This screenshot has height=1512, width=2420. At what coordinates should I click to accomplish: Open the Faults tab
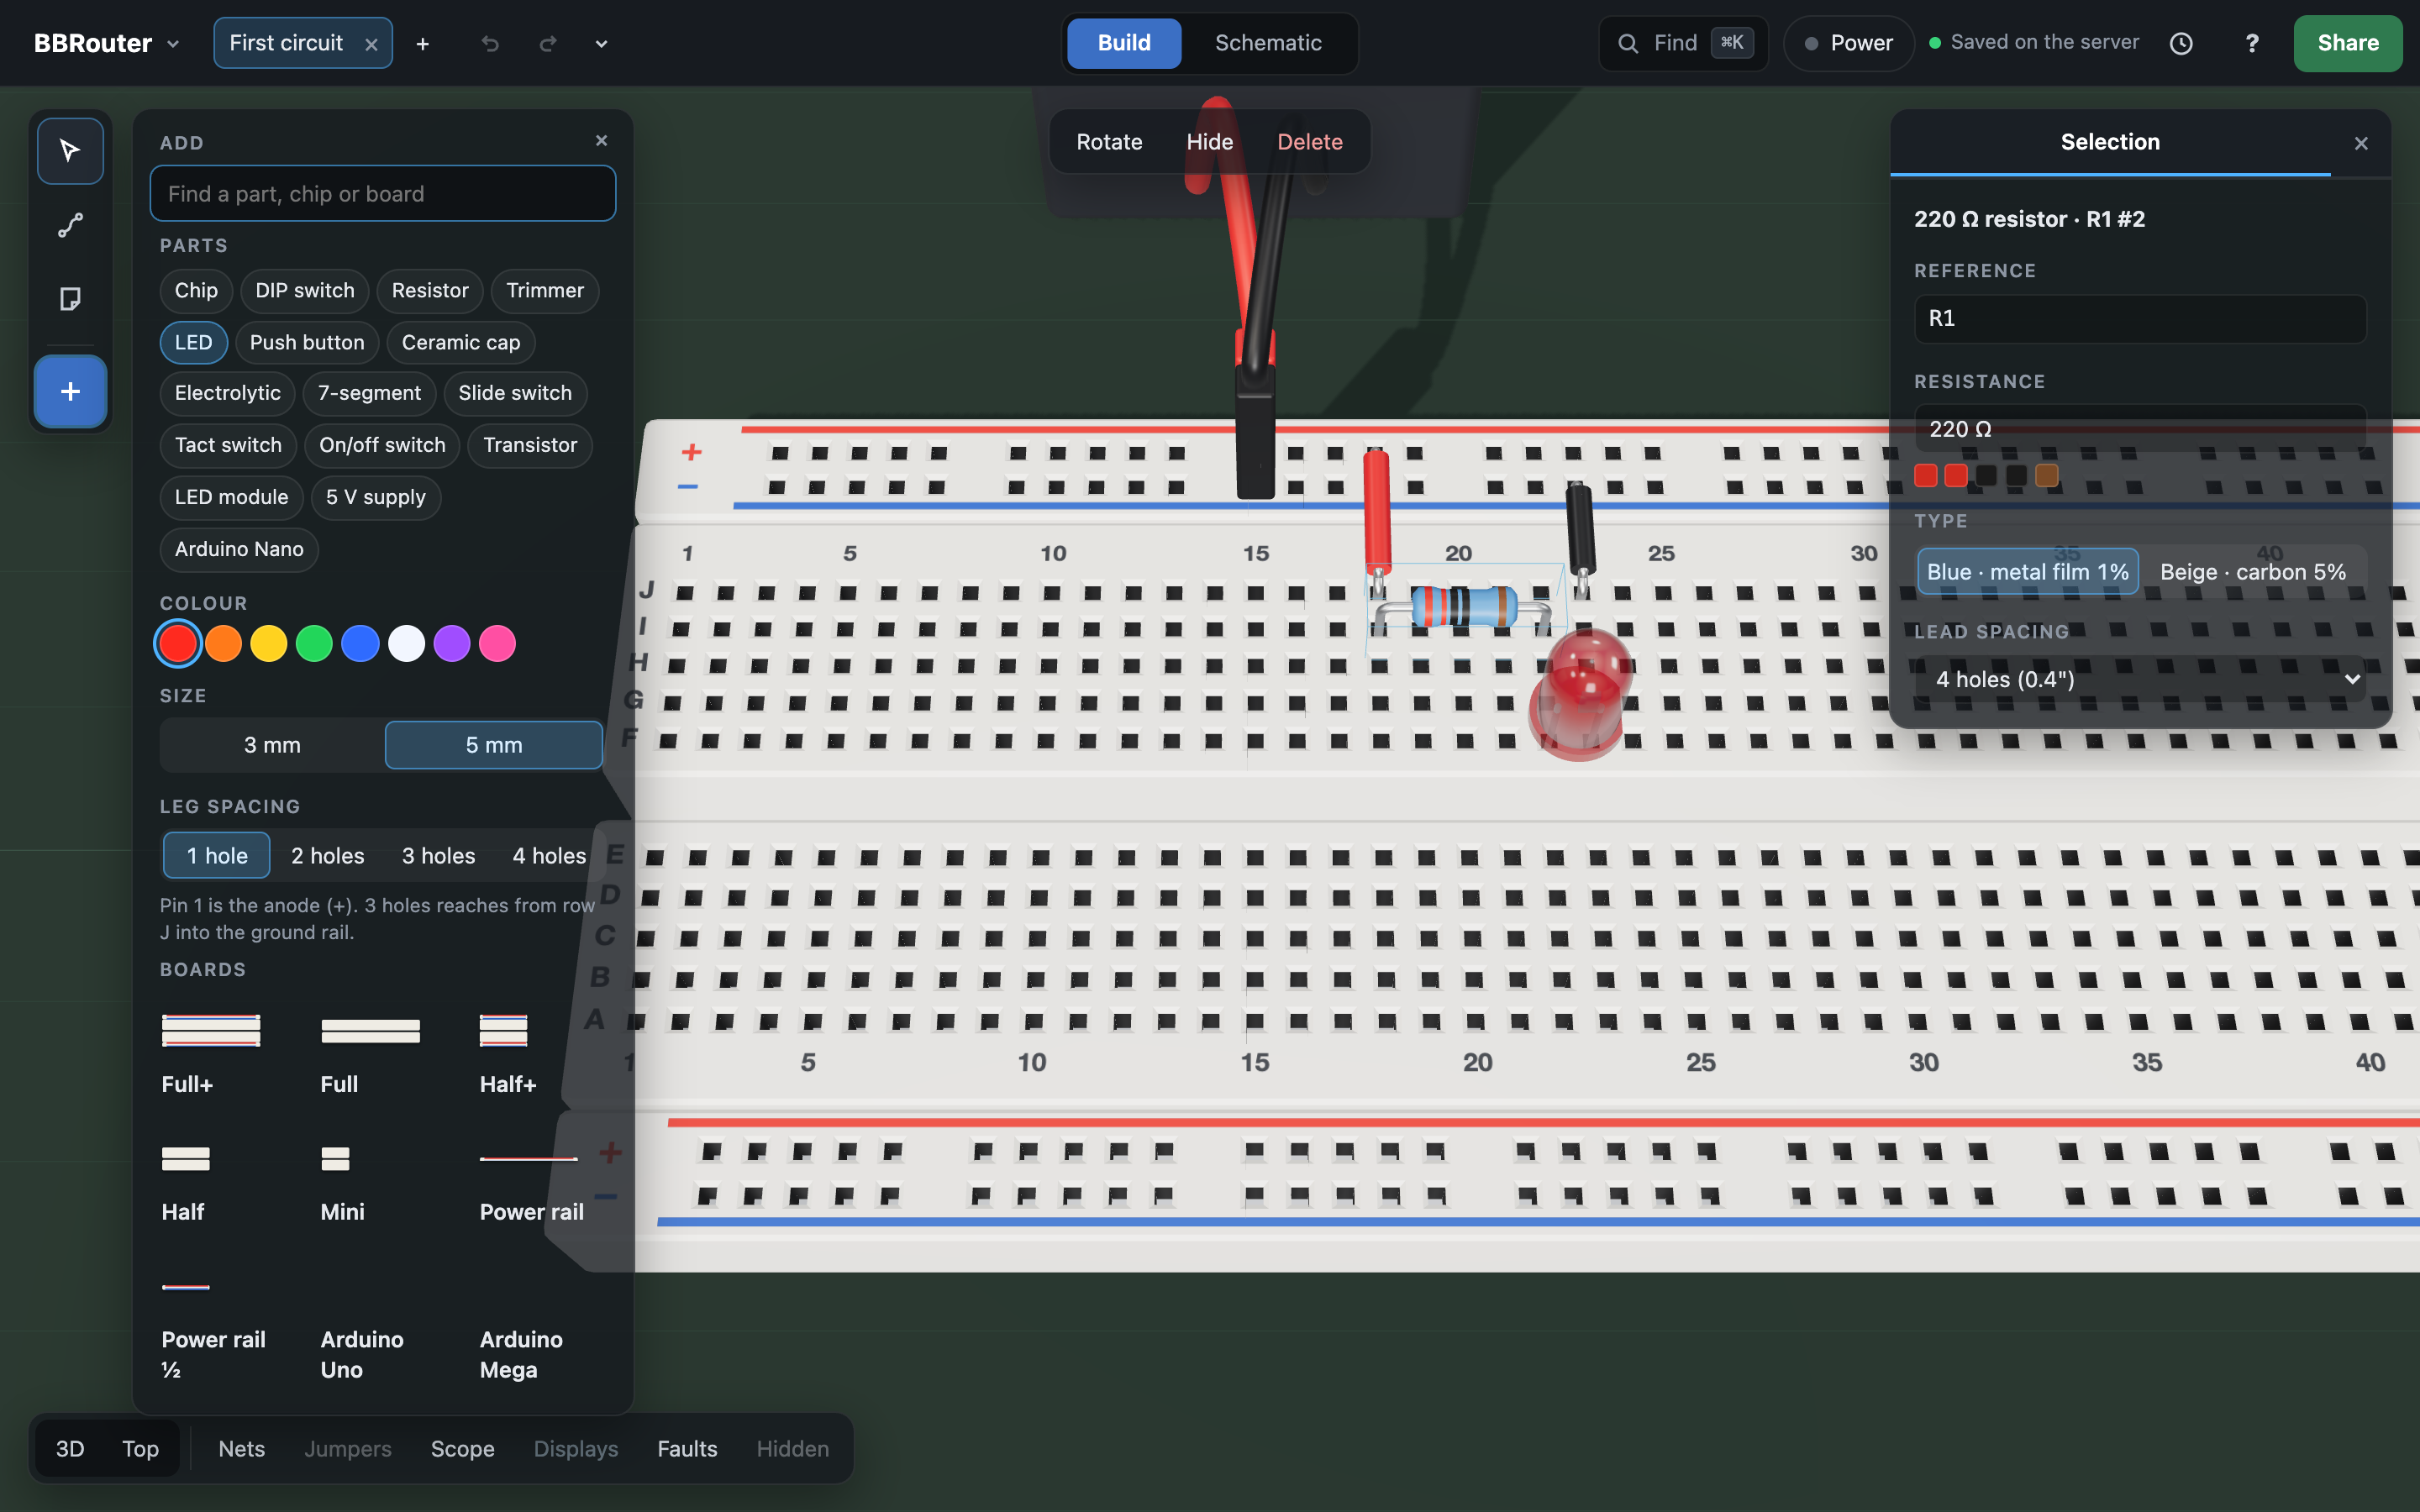tap(687, 1449)
